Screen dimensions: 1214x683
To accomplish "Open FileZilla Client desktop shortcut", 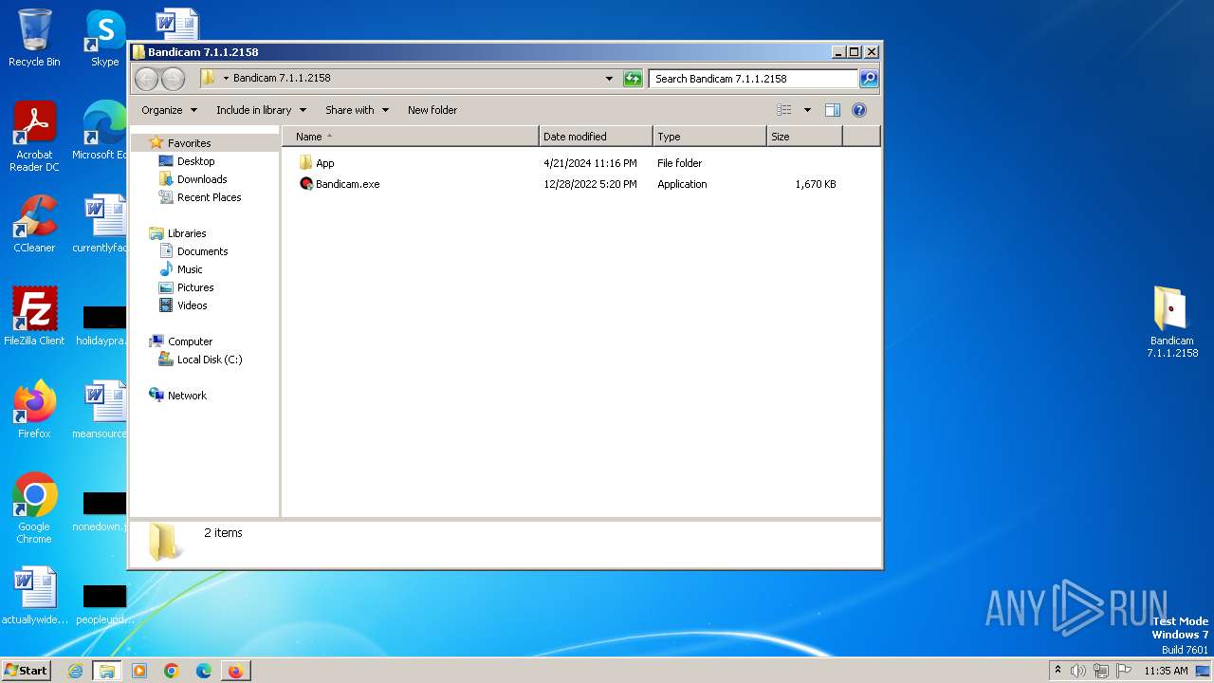I will click(34, 316).
